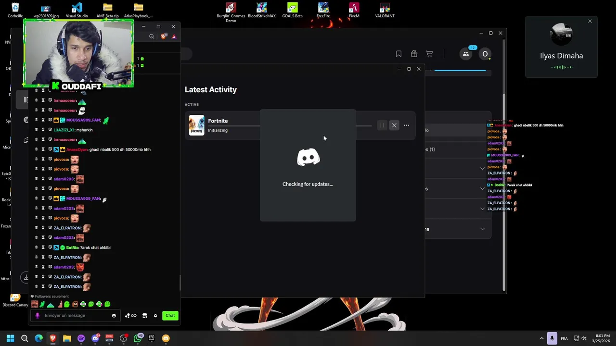Screen dimensions: 616x346
Task: Switch the FRA keyboard language
Action: pos(564,338)
